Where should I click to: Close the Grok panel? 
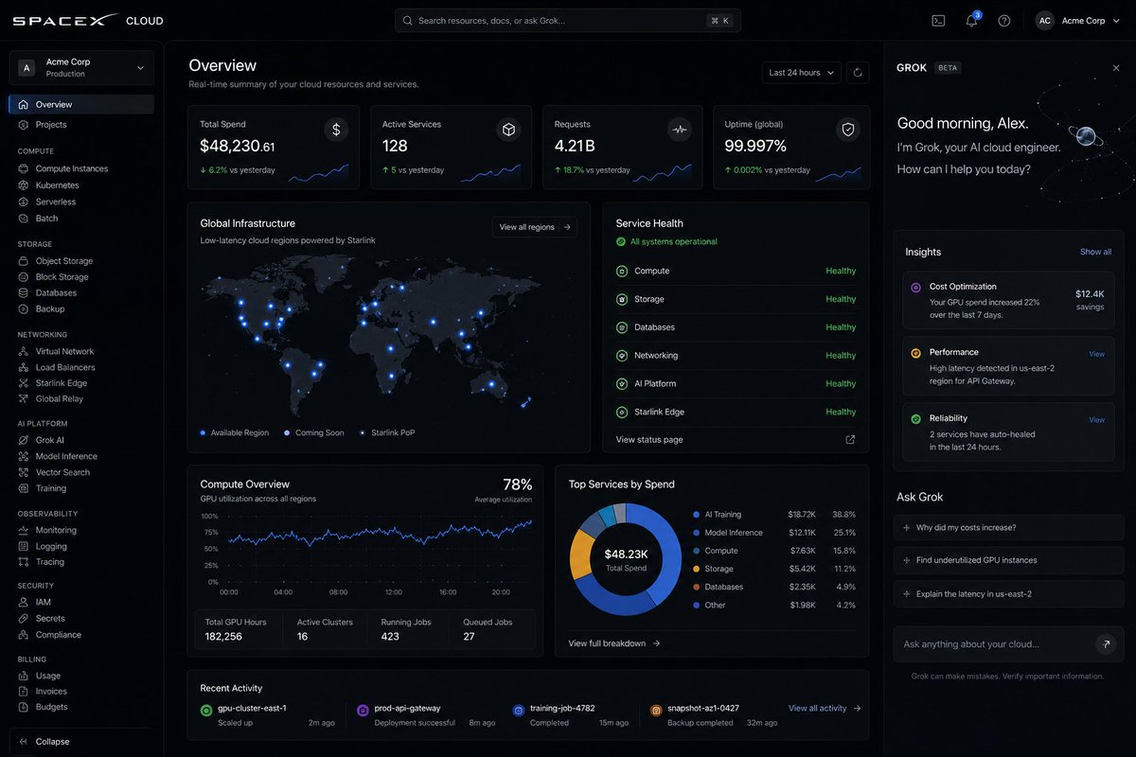(x=1115, y=68)
